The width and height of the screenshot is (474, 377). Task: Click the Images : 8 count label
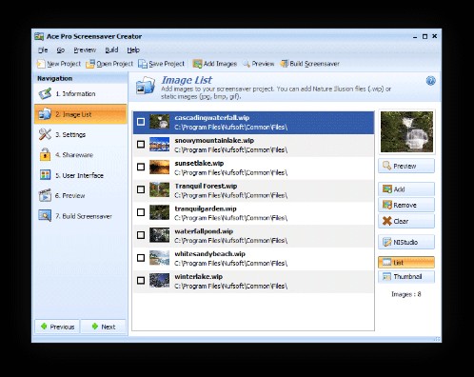point(406,294)
